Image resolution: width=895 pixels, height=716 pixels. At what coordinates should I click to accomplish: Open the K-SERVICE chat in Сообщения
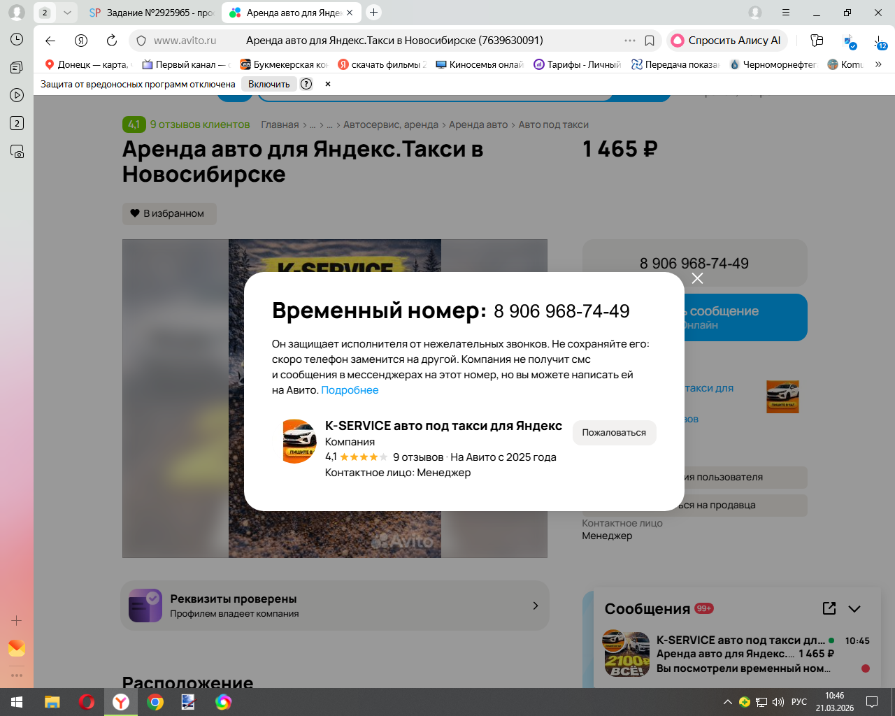point(738,654)
